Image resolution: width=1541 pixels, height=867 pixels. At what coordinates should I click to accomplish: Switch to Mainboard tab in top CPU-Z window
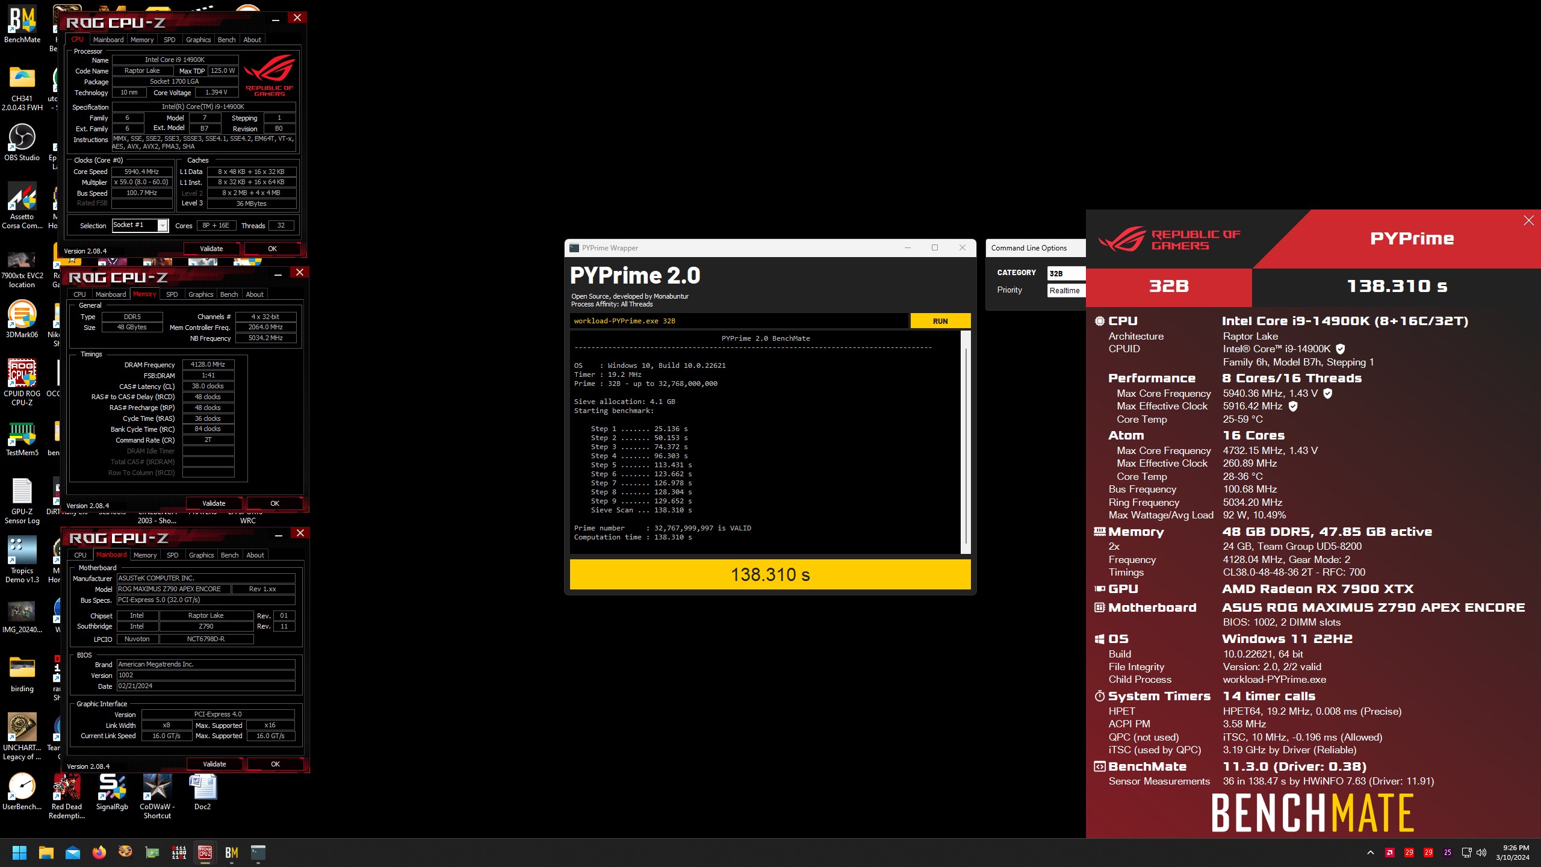point(108,40)
